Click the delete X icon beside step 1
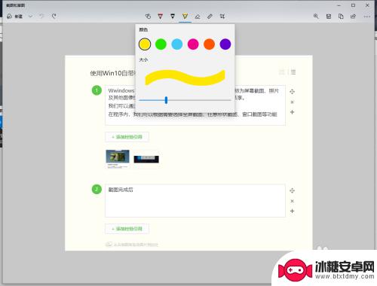Viewport: 377px width, 286px height. (x=292, y=102)
